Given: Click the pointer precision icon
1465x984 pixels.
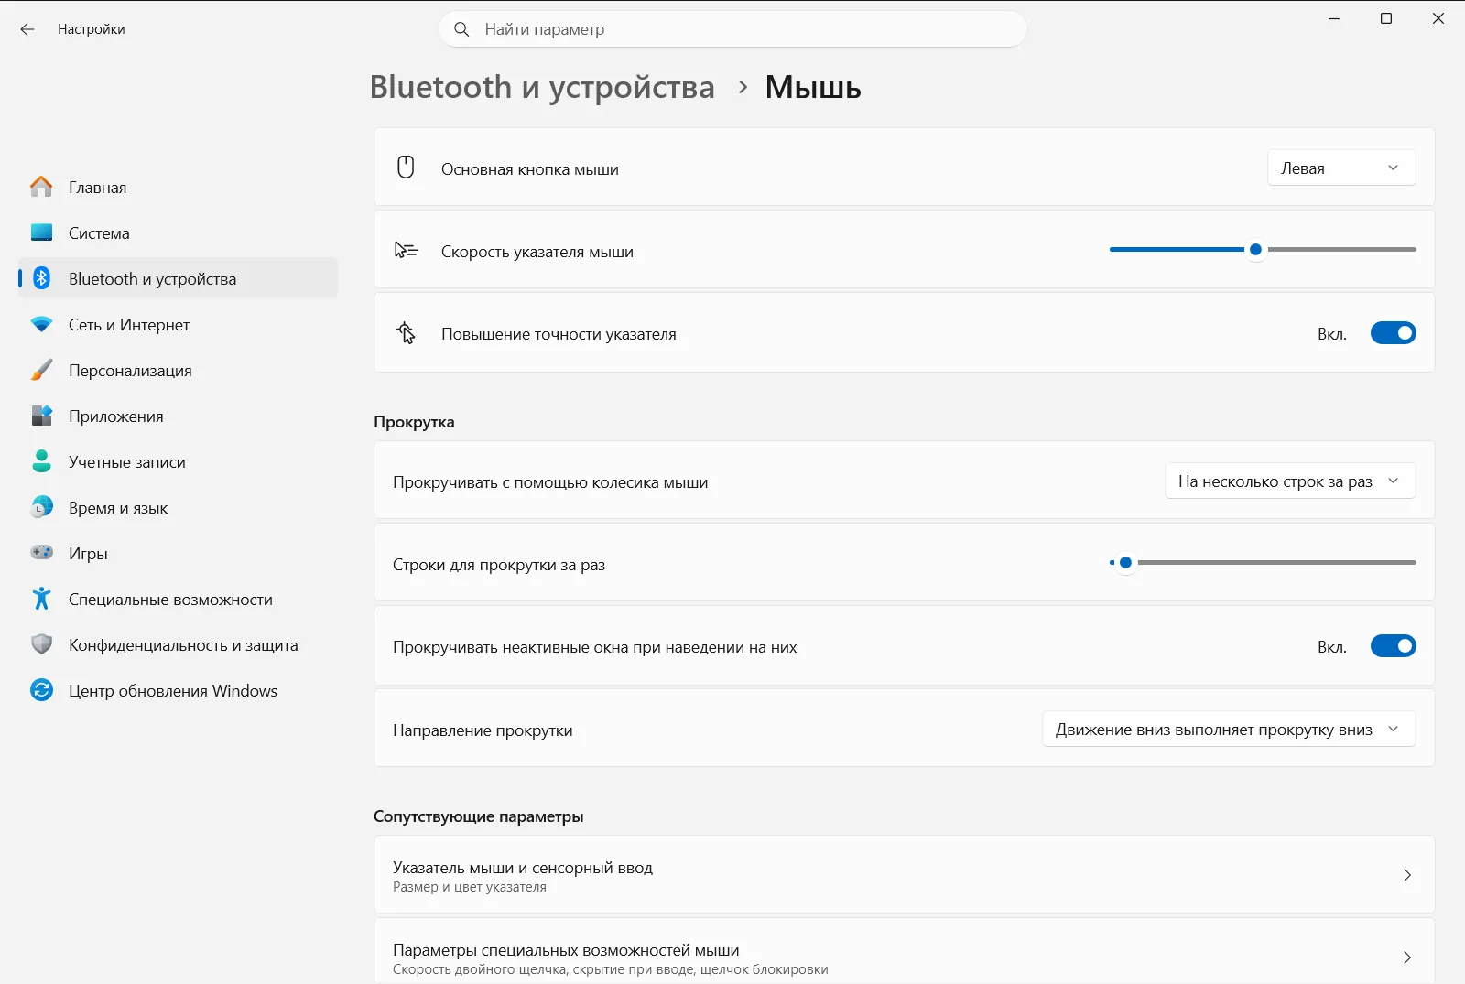Looking at the screenshot, I should 406,332.
